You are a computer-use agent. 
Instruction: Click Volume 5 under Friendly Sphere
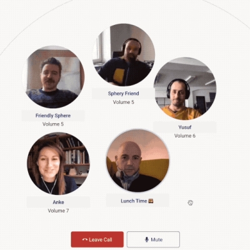click(x=53, y=124)
